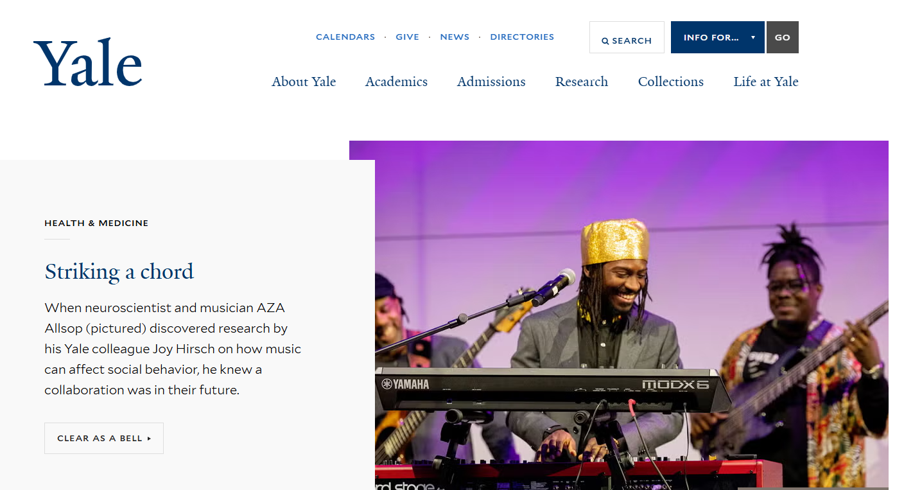Select Collections in the main navigation
The width and height of the screenshot is (913, 490).
pyautogui.click(x=671, y=82)
